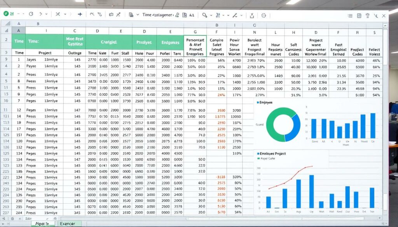
Task: Click the collapse arrow icon beside close X
Action: [x=376, y=16]
